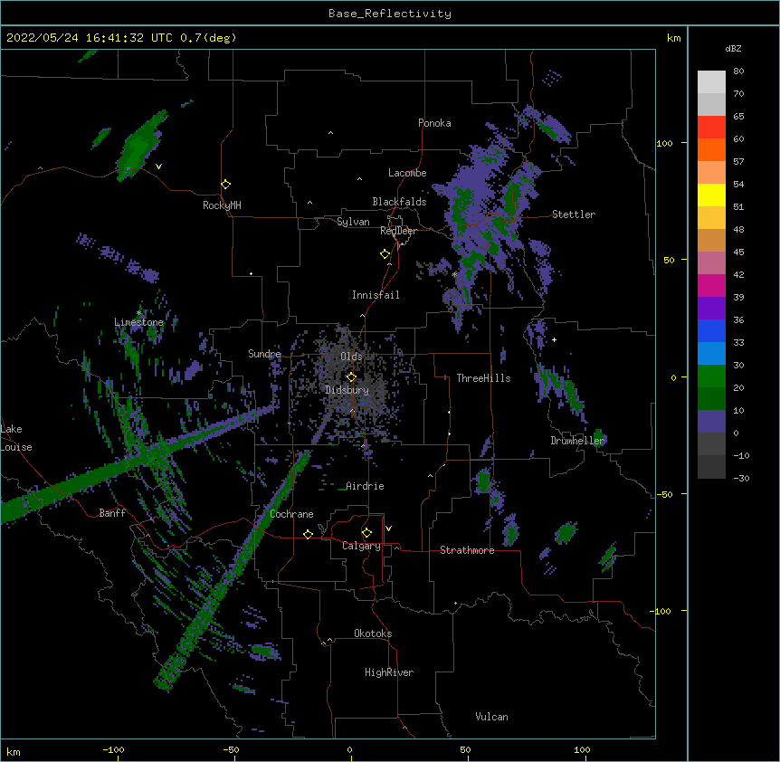Viewport: 780px width, 762px height.
Task: Click the red 65 dBZ color swatch
Action: 711,127
